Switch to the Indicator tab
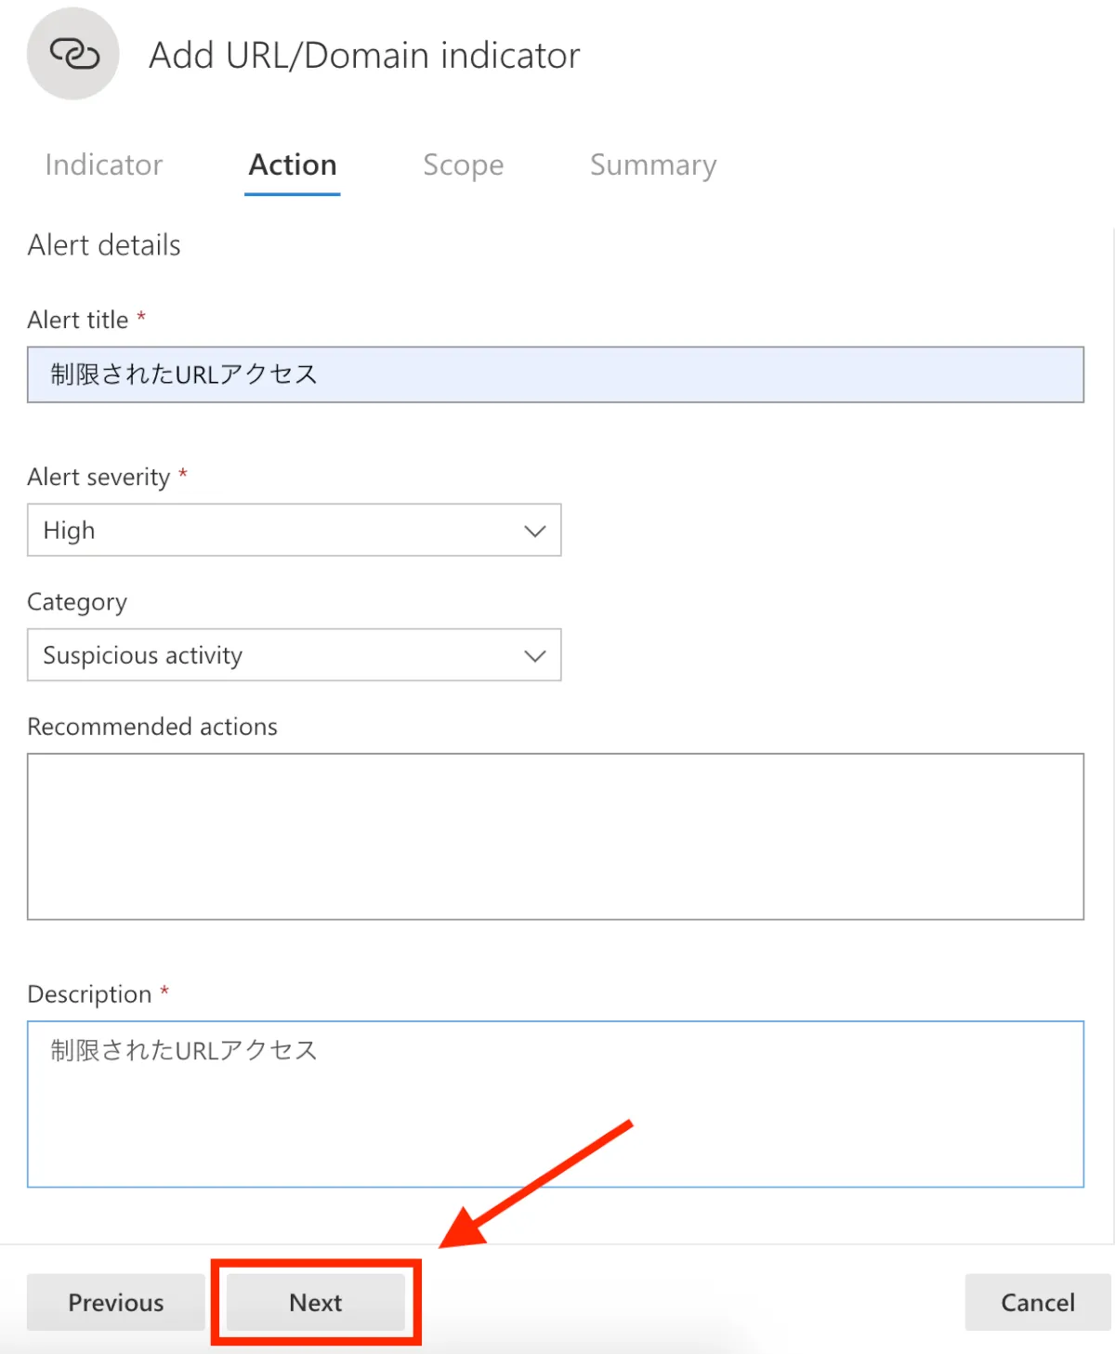The width and height of the screenshot is (1115, 1354). click(103, 164)
